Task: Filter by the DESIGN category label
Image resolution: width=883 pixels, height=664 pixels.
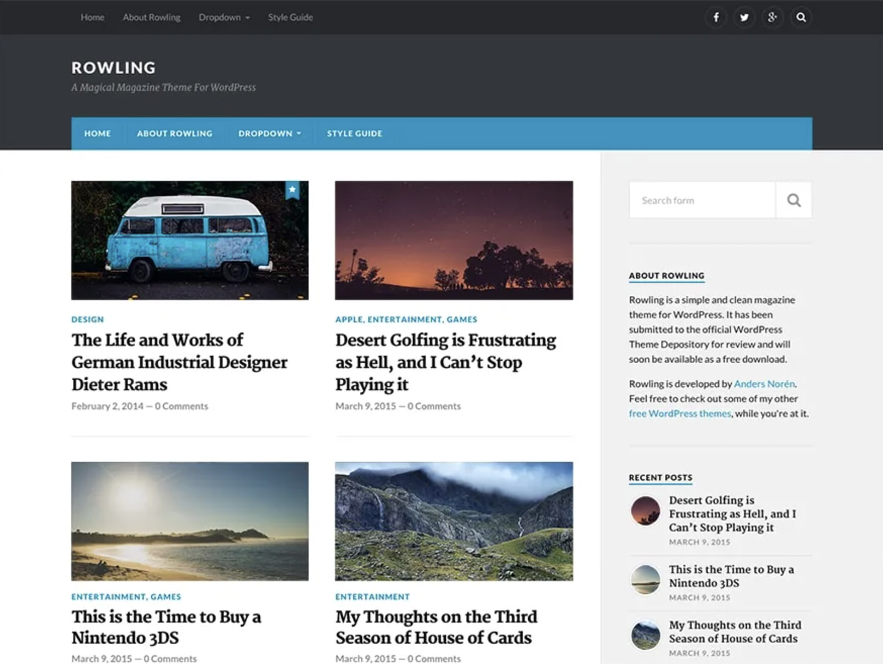Action: pos(87,320)
